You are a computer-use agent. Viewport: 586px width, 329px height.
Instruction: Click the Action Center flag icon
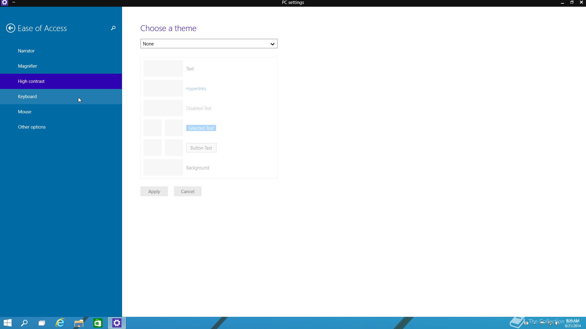pos(542,323)
